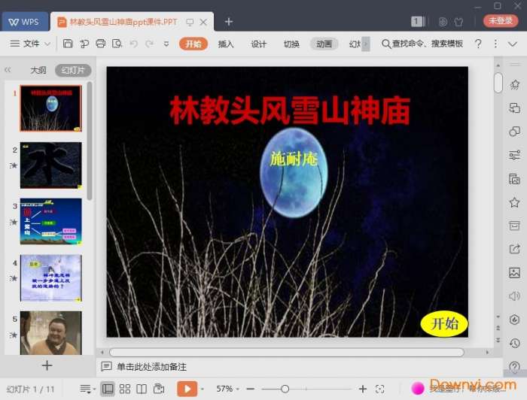527x400 pixels.
Task: Zoom in with plus button
Action: [363, 389]
